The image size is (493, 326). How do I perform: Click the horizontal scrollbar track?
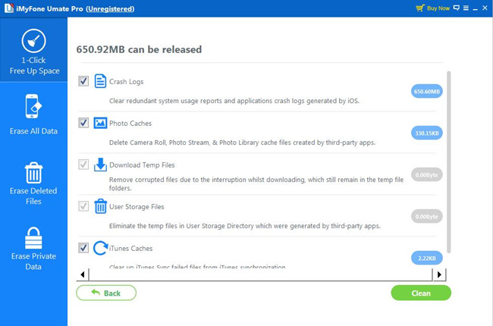(261, 274)
